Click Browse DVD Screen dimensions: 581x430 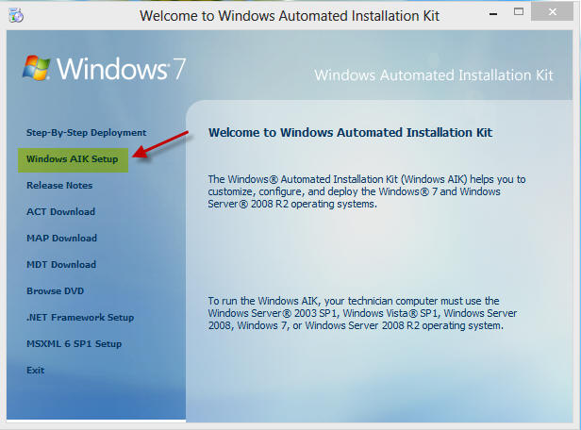[x=56, y=290]
